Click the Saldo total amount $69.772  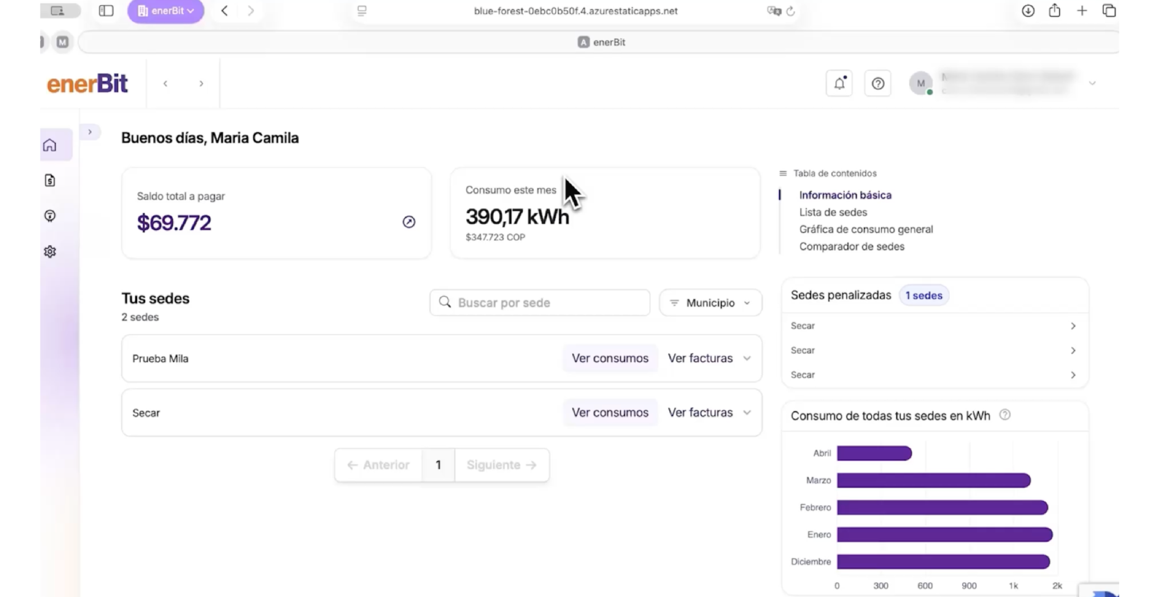(174, 223)
